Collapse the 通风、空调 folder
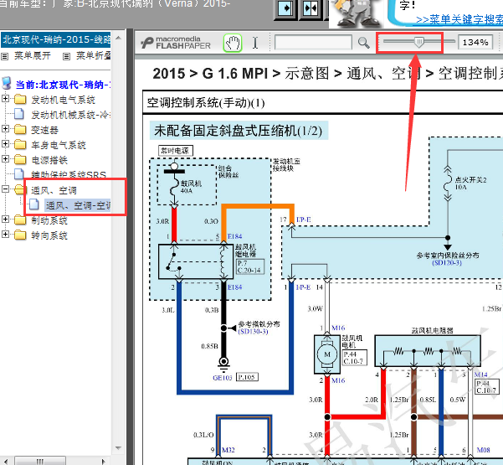The height and width of the screenshot is (465, 503). pos(5,189)
